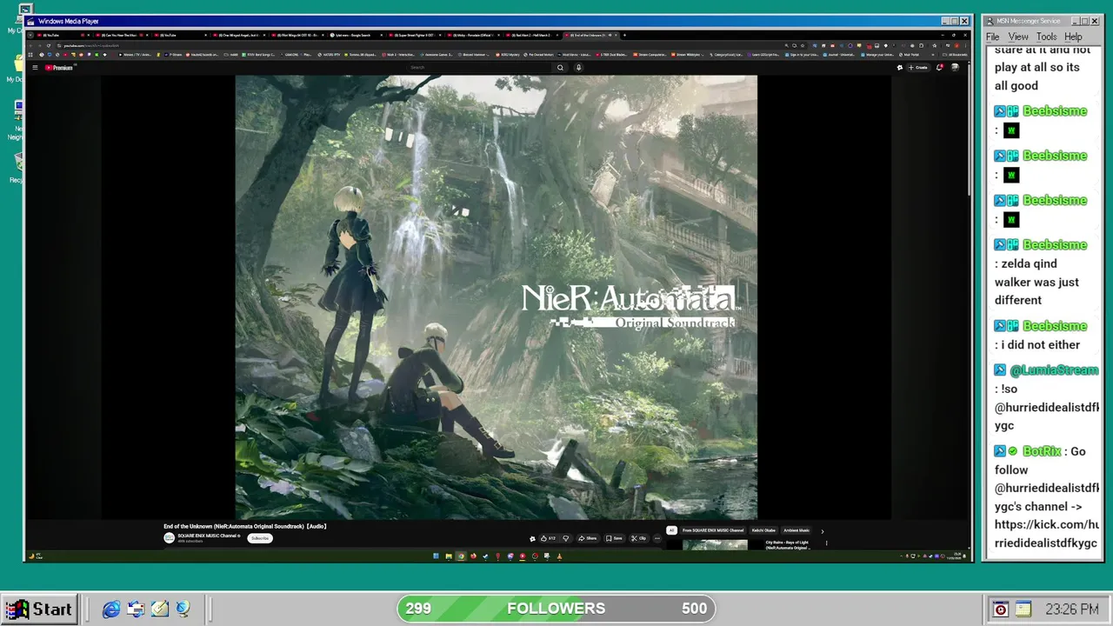Open the View menu in MSN Messenger
1113x626 pixels.
point(1018,37)
